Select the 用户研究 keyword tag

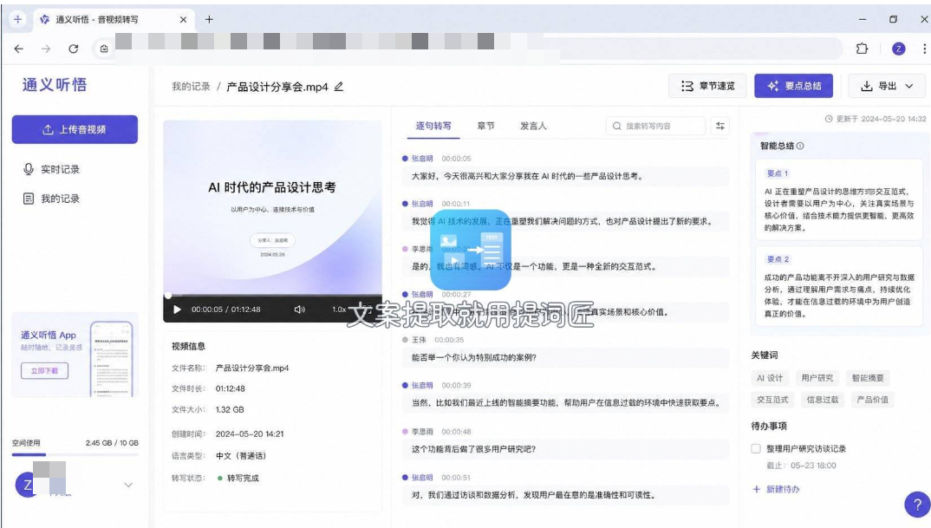pyautogui.click(x=817, y=378)
